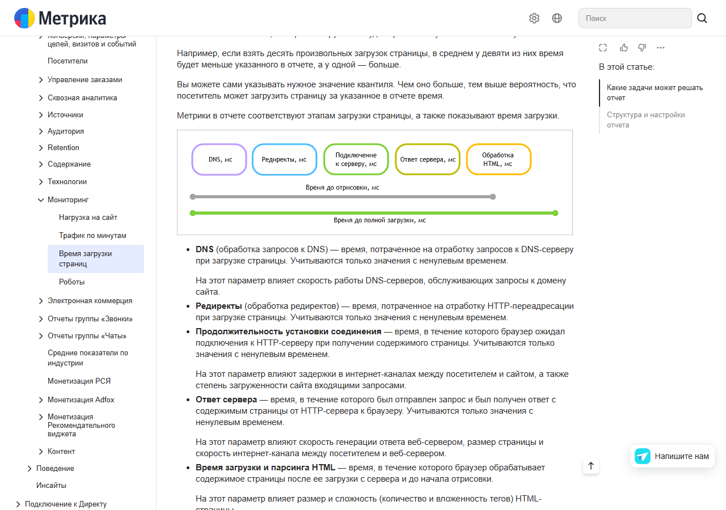This screenshot has width=726, height=510.
Task: Select Время загрузки страниц menu item
Action: point(96,259)
